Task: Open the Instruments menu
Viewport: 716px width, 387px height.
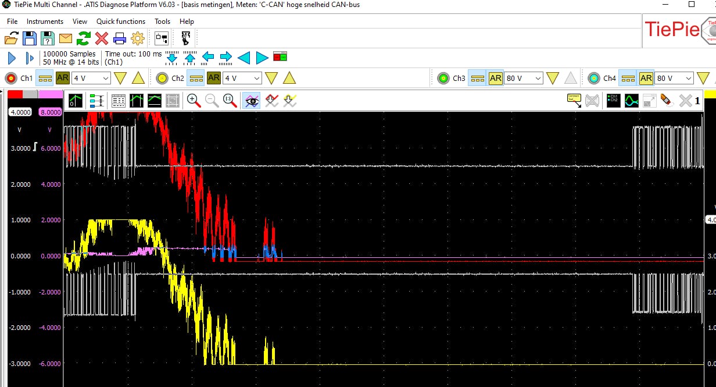Action: click(45, 22)
